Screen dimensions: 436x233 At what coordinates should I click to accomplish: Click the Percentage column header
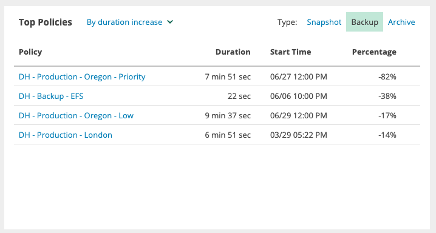374,52
